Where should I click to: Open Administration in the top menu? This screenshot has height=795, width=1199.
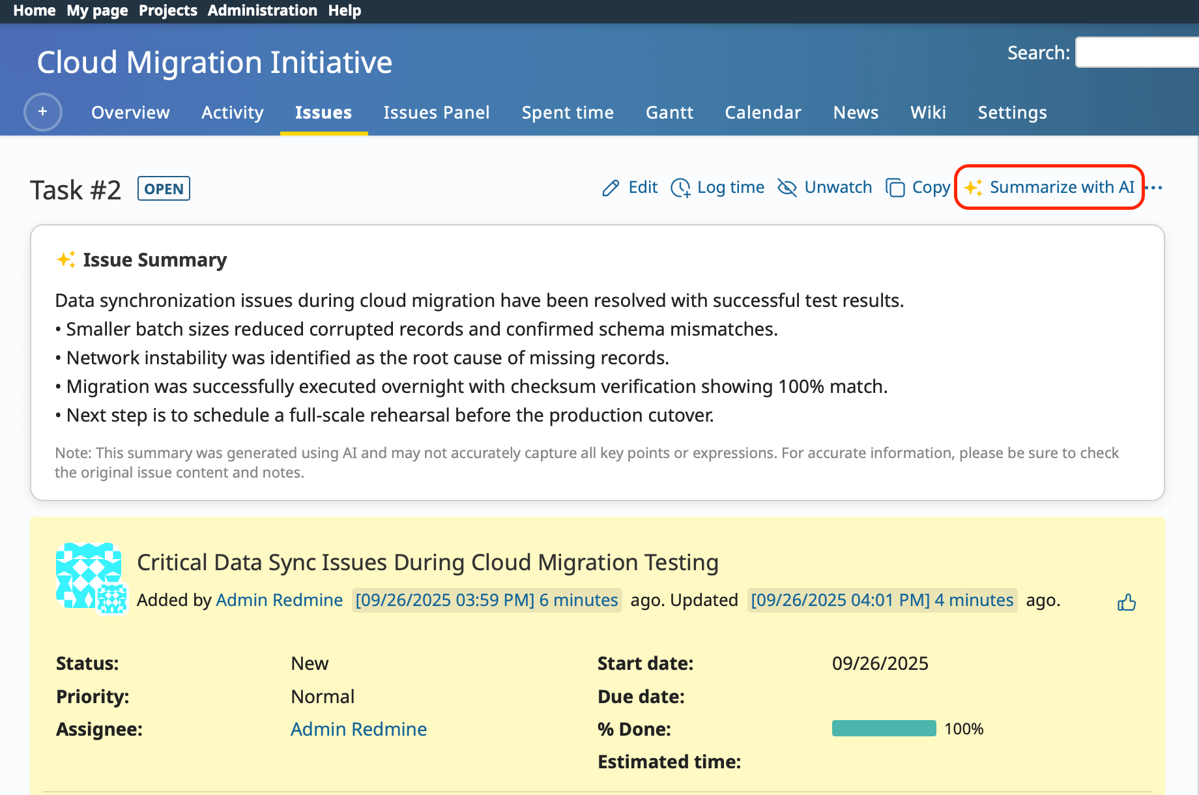[262, 10]
